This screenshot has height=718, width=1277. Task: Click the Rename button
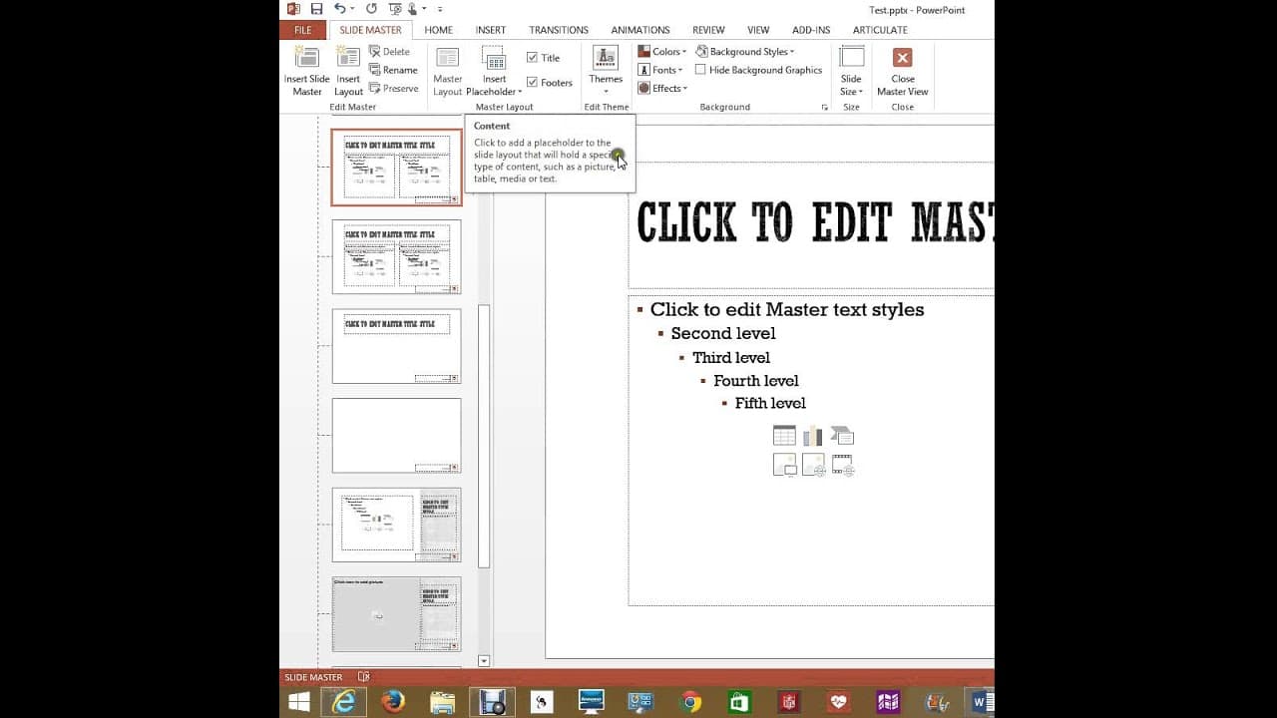click(x=393, y=70)
